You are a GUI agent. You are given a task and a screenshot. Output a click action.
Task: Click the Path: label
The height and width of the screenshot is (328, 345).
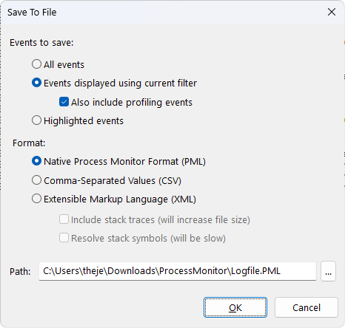[x=20, y=272]
